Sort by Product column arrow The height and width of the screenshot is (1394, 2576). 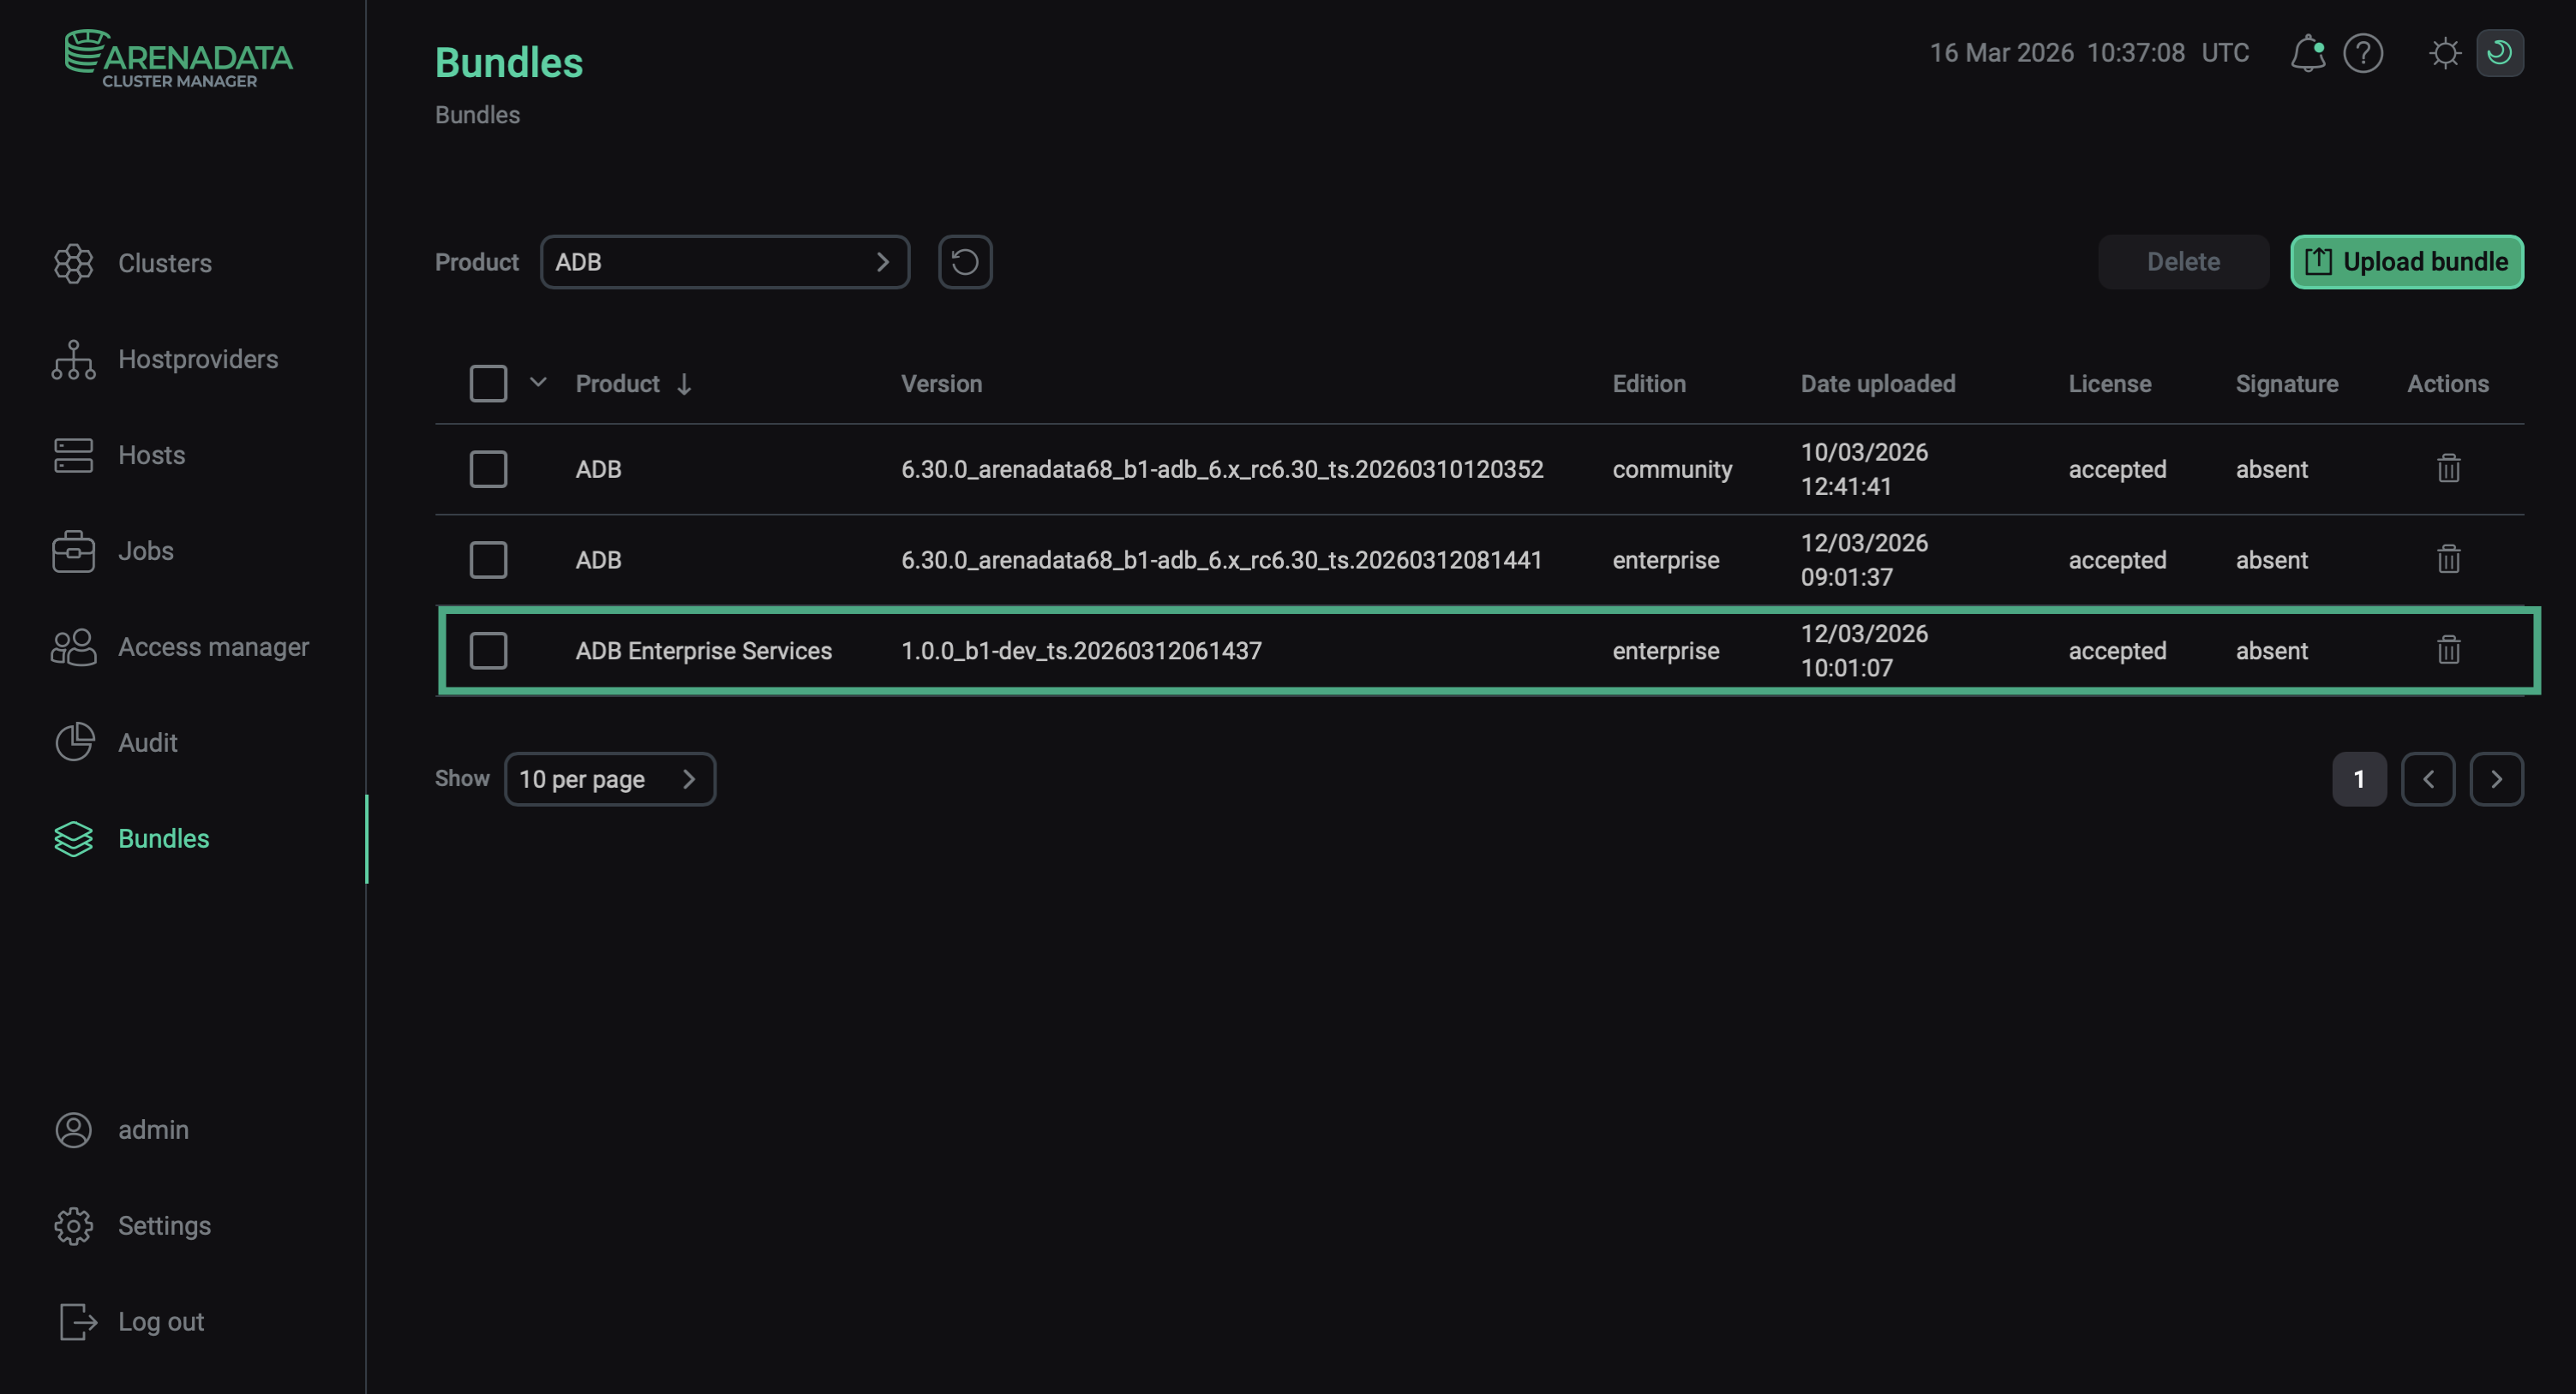[x=684, y=384]
